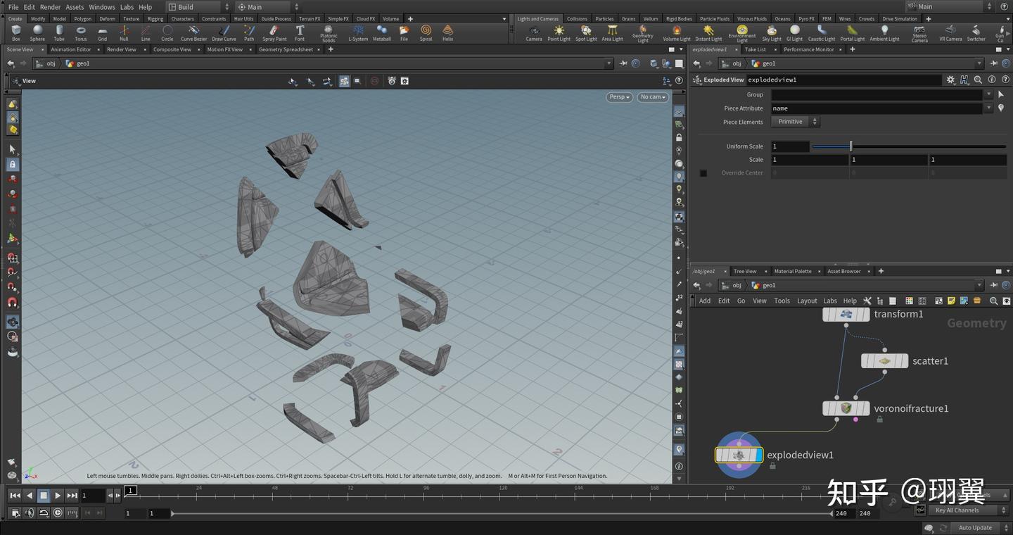1013x535 pixels.
Task: Click the Key All Channels button
Action: pos(957,510)
